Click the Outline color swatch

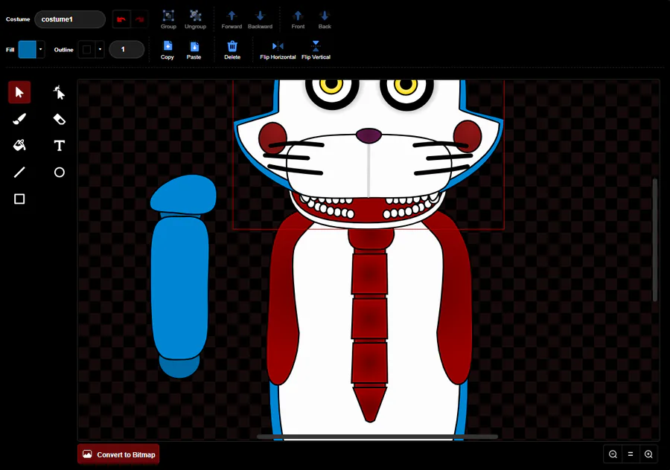pyautogui.click(x=87, y=50)
